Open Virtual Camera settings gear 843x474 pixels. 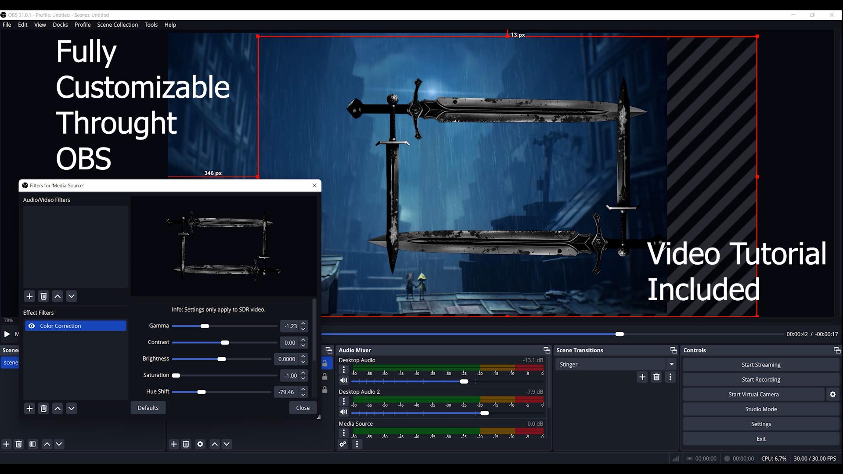[x=832, y=395]
